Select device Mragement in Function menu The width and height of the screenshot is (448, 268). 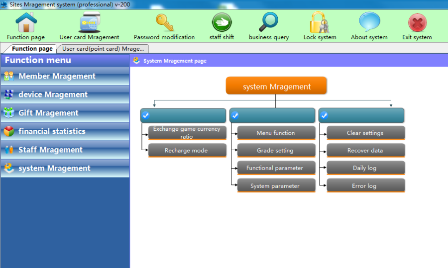[x=65, y=94]
